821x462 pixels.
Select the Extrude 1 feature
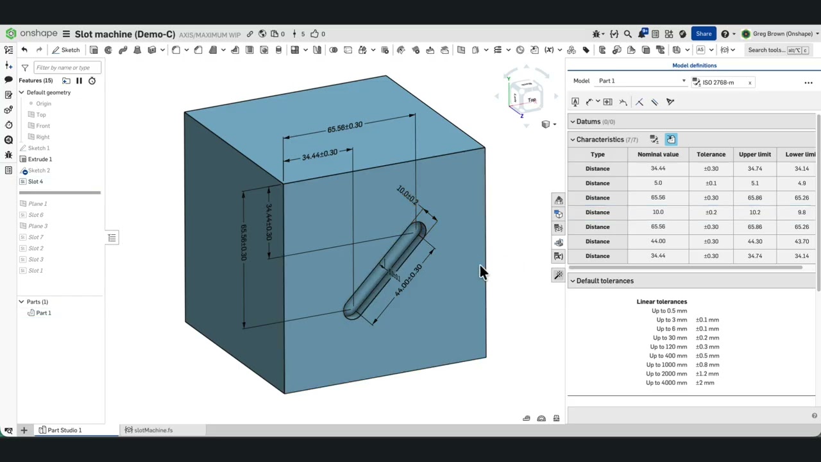(39, 159)
